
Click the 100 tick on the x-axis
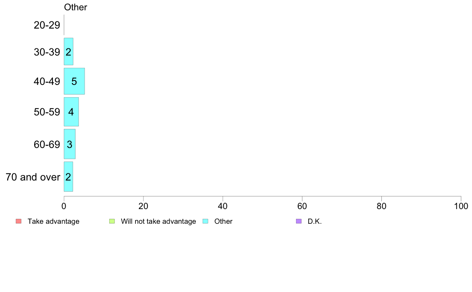pyautogui.click(x=461, y=206)
